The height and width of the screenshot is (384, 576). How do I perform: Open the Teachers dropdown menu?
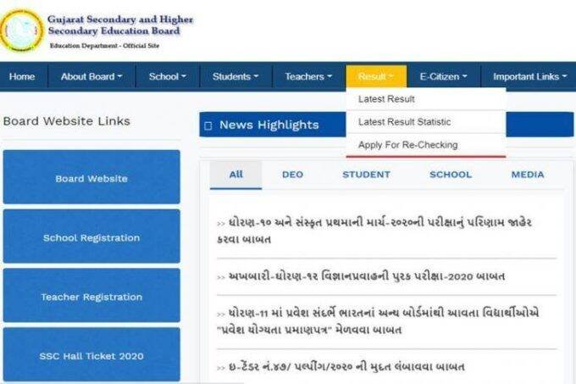pyautogui.click(x=308, y=76)
